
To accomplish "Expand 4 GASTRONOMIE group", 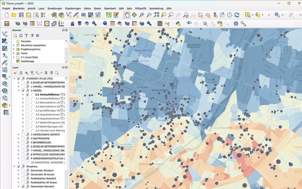I will click(x=18, y=139).
